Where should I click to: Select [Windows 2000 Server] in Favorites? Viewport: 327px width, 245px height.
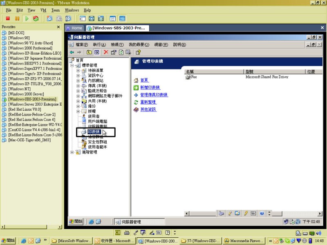coord(26,94)
